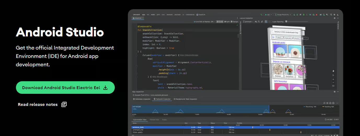
Task: Open IDE settings gear in top toolbar
Action: coord(334,15)
